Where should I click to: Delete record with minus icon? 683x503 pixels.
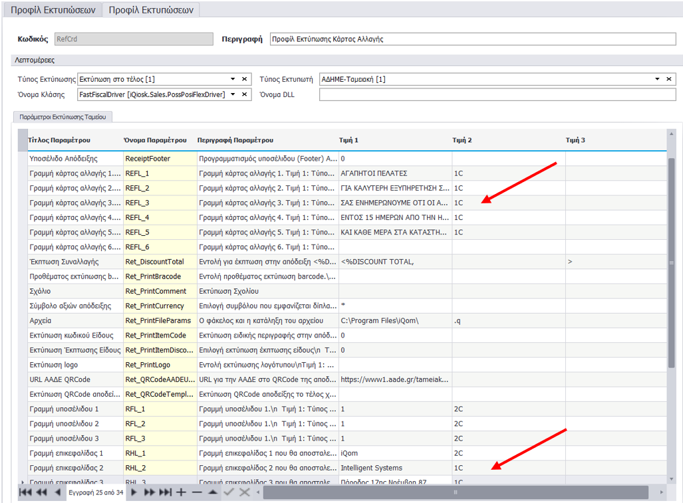pyautogui.click(x=197, y=492)
